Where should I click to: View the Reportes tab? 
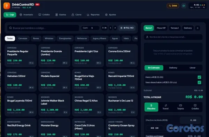(x=93, y=15)
